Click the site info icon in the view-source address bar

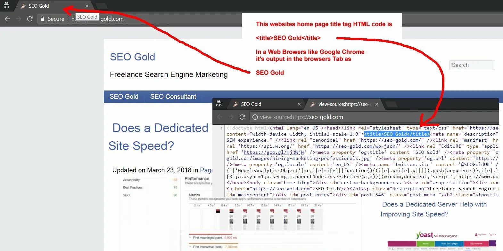tap(255, 117)
